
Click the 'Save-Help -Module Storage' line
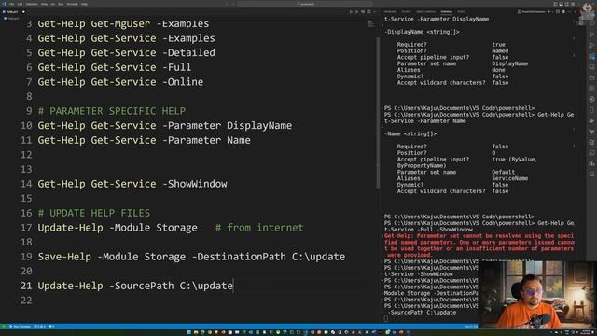point(191,257)
